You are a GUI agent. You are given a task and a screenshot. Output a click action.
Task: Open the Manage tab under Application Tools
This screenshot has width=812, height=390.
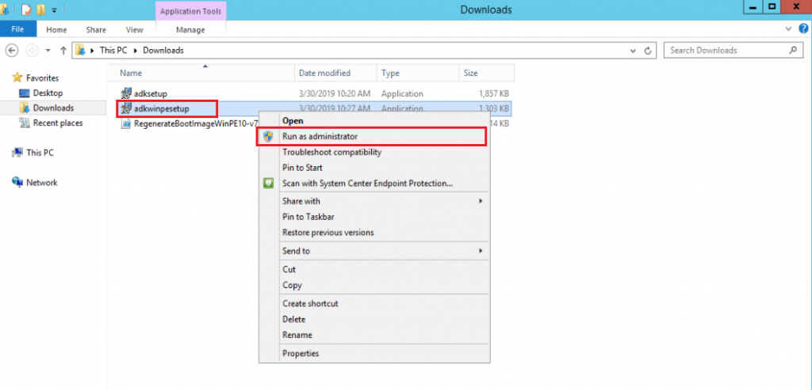tap(190, 30)
